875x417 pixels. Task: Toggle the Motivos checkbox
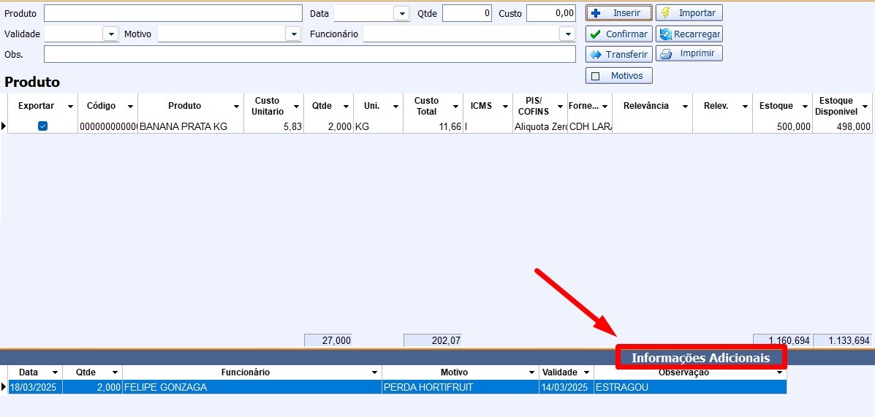click(x=595, y=76)
